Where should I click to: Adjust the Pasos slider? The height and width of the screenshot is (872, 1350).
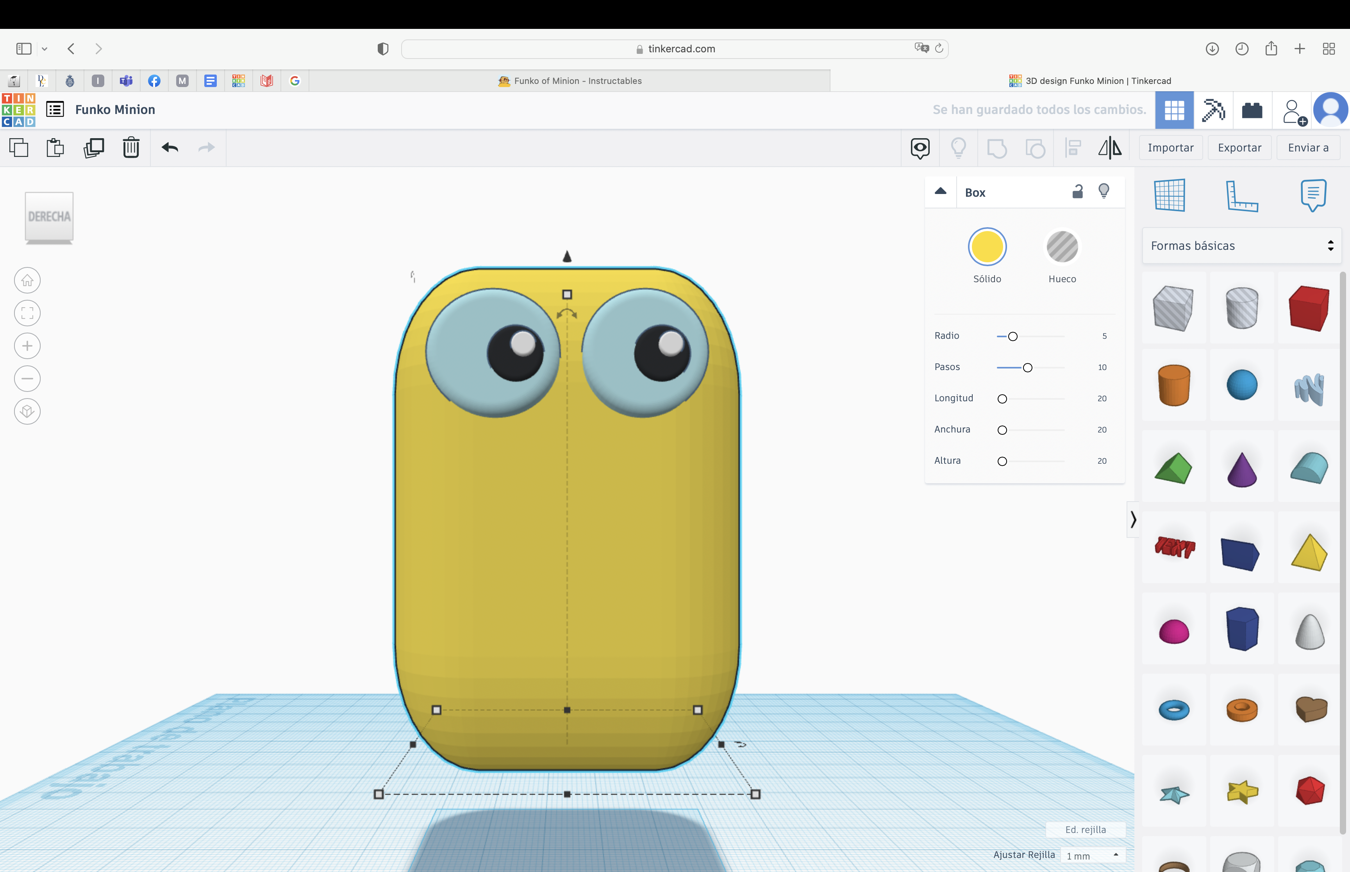click(x=1027, y=367)
